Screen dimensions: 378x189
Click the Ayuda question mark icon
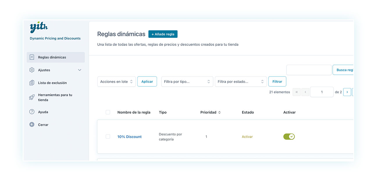32,112
